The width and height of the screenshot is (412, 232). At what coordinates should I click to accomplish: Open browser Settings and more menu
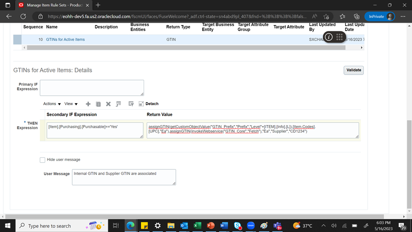(x=403, y=17)
